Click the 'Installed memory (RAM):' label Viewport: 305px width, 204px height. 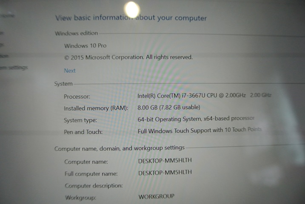(96, 108)
